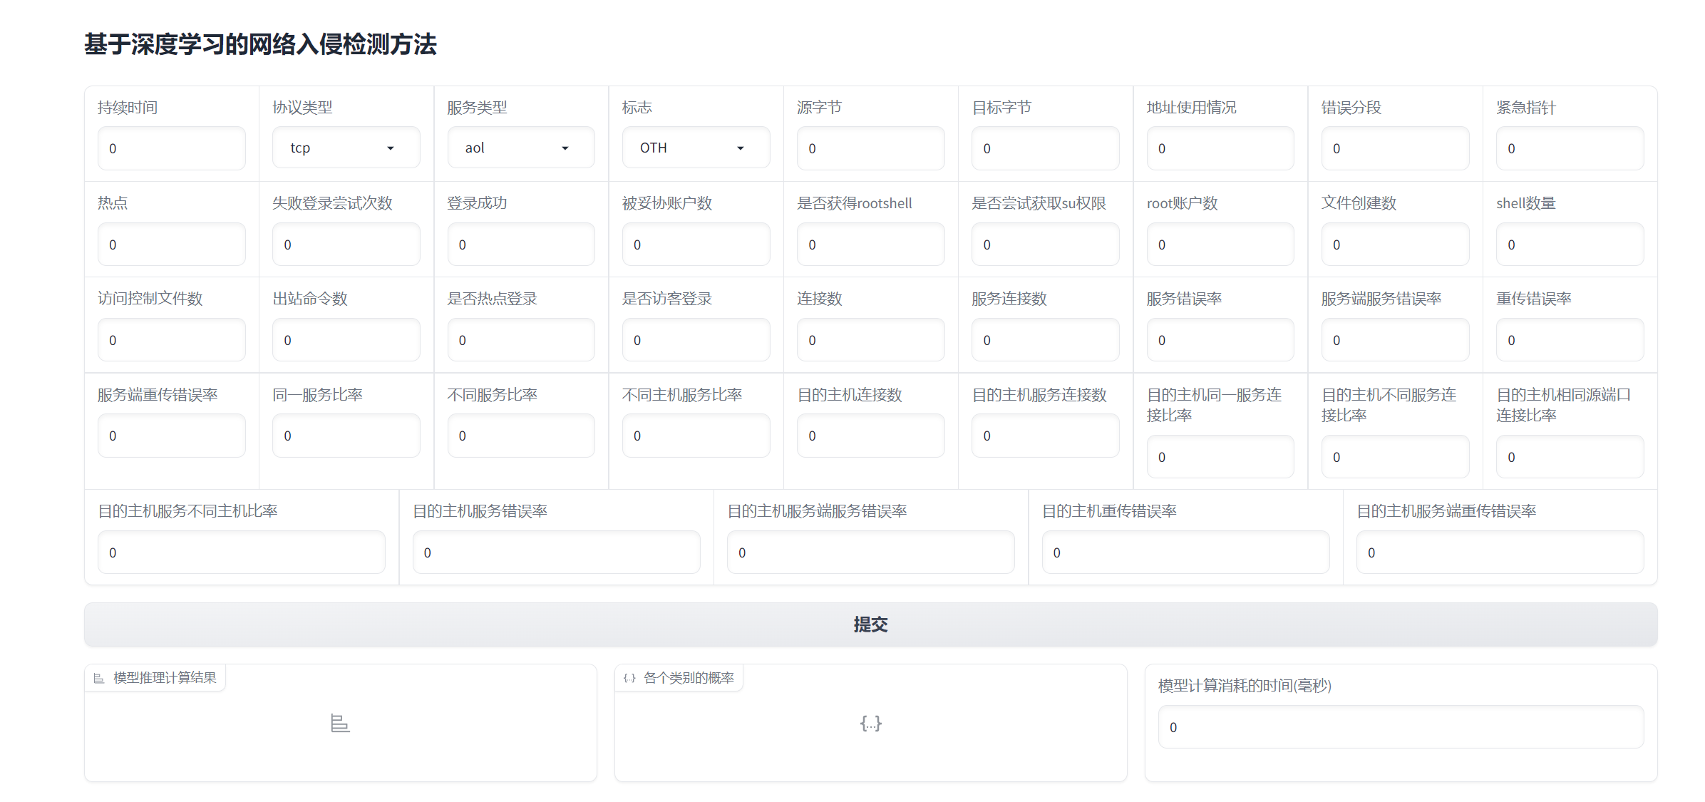Image resolution: width=1705 pixels, height=802 pixels.
Task: Focus the 服务错误率 input field
Action: [x=1220, y=340]
